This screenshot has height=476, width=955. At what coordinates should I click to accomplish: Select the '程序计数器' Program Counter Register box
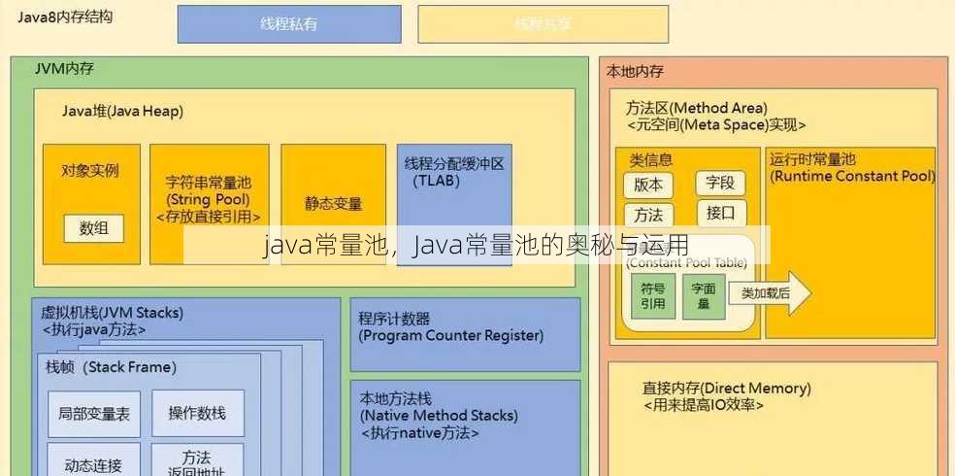click(x=465, y=334)
